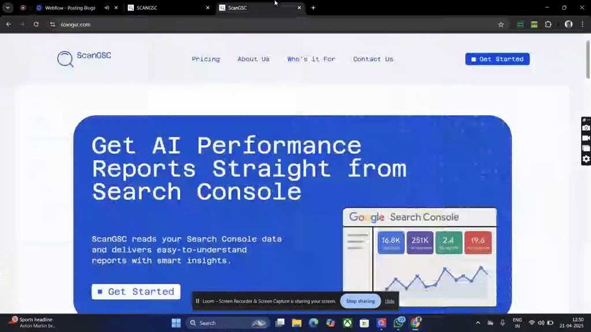This screenshot has height=332, width=591.
Task: Open Task View on taskbar
Action: pos(280,323)
